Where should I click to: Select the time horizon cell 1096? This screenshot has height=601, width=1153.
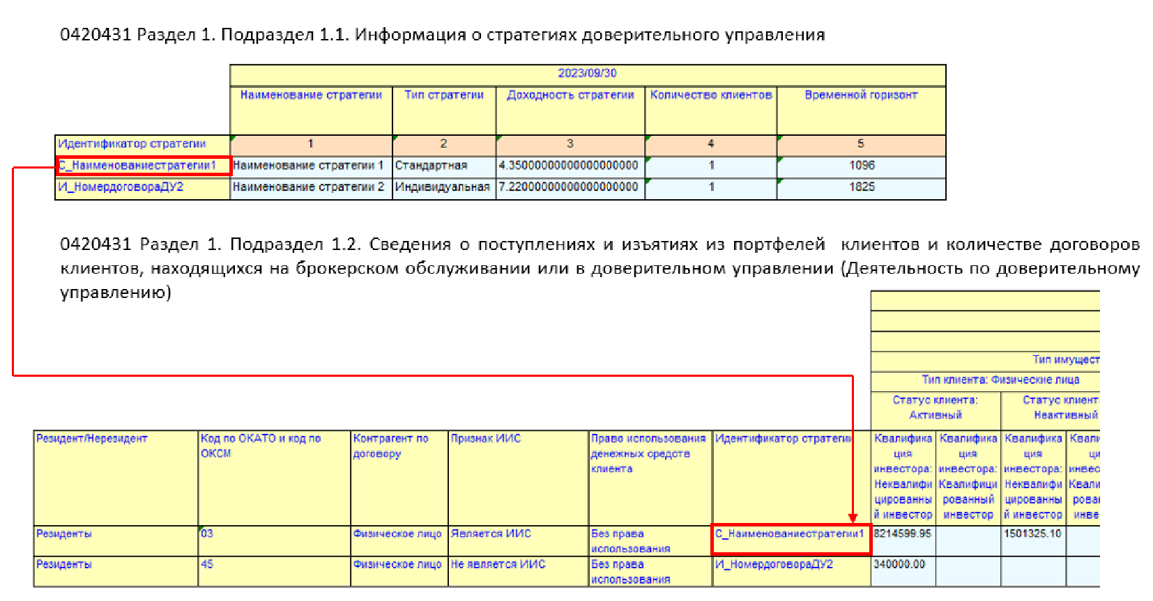pyautogui.click(x=862, y=166)
